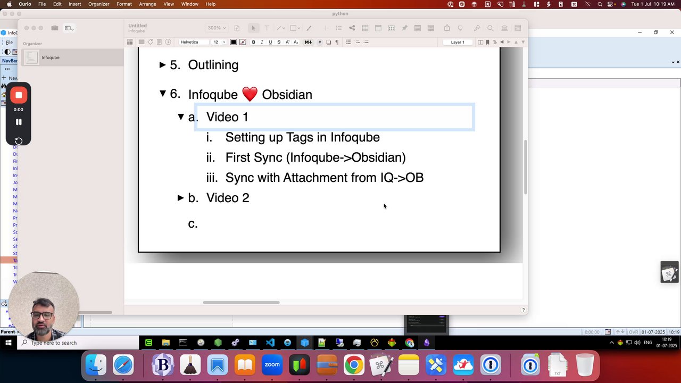The image size is (681, 383).
Task: Click 'Setting up Tags in Infoqube' line
Action: (302, 137)
